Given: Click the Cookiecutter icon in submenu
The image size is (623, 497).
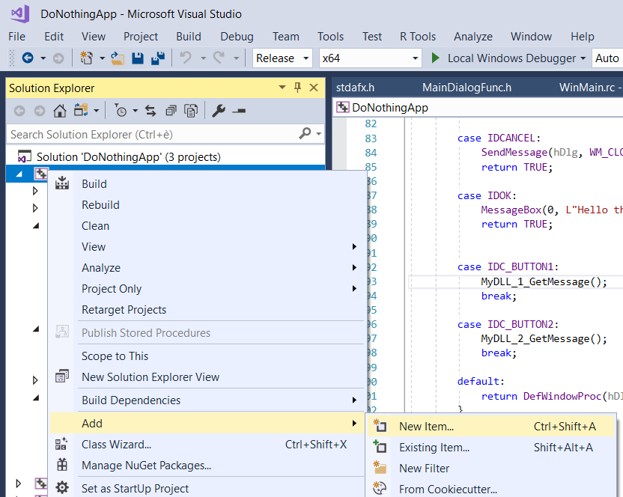Looking at the screenshot, I should click(x=380, y=488).
